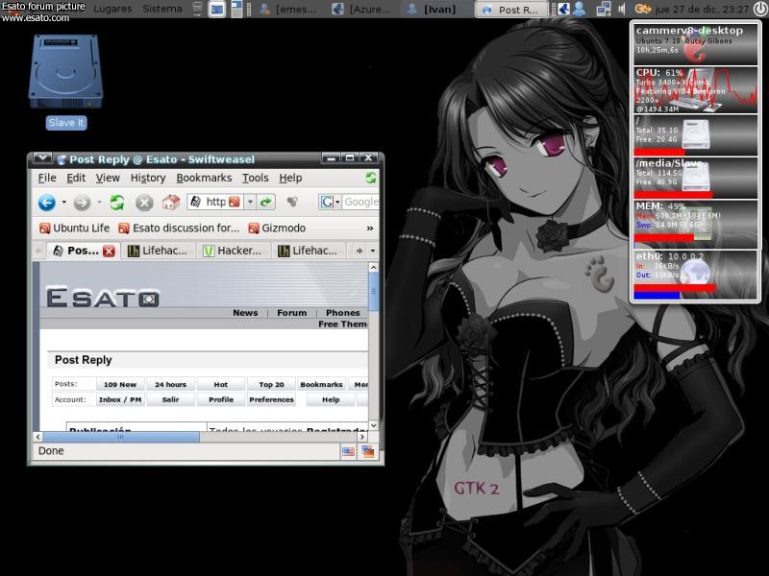Open the page's Bookmarks posts link
The width and height of the screenshot is (769, 576).
[x=321, y=385]
